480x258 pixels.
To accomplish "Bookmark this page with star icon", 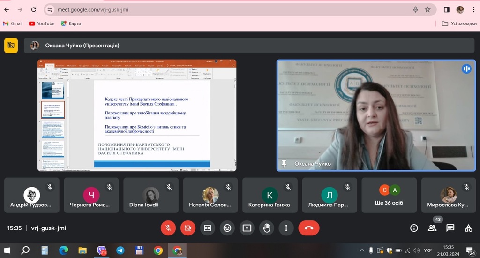I will [x=427, y=9].
